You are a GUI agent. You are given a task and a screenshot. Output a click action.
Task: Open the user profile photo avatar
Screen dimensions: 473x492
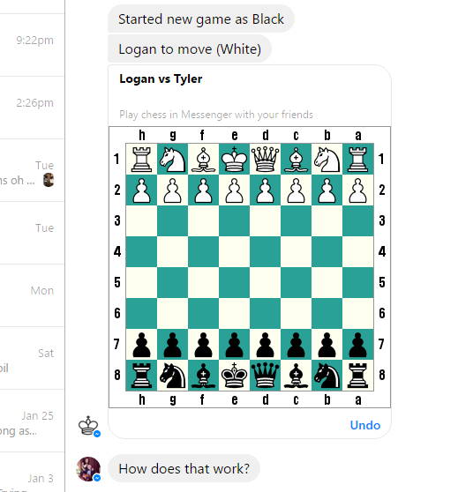coord(89,469)
